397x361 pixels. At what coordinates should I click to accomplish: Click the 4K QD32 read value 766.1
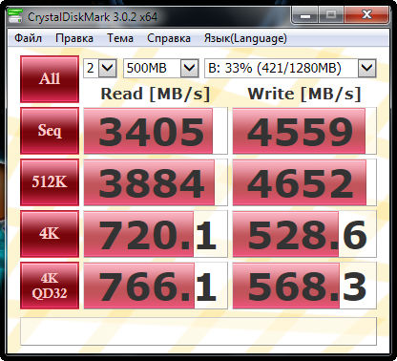point(156,286)
